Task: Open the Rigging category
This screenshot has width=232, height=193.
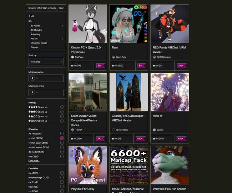Action: pos(34,47)
